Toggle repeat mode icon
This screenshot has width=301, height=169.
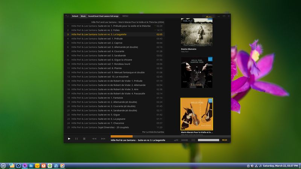176,140
